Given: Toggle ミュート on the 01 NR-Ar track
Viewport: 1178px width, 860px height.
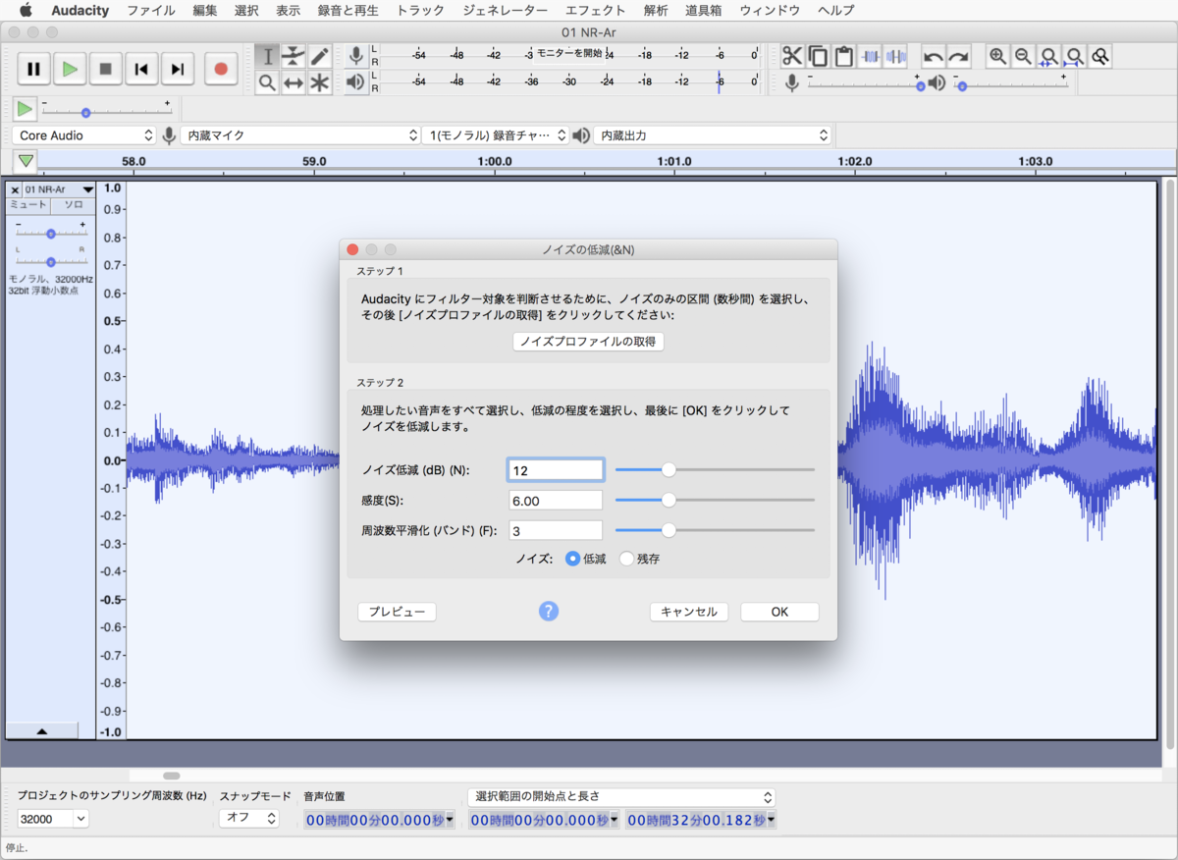Looking at the screenshot, I should pyautogui.click(x=28, y=205).
